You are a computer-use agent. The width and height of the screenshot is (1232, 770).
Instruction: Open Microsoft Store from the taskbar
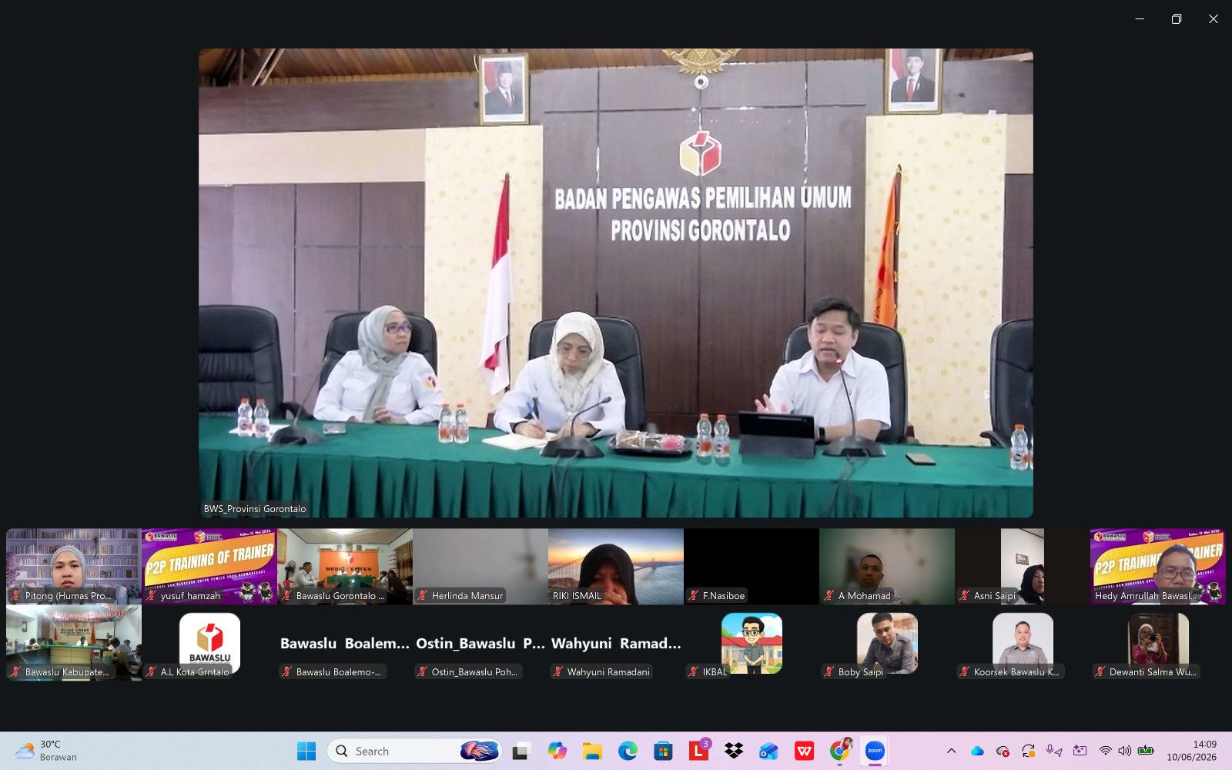[x=663, y=751]
